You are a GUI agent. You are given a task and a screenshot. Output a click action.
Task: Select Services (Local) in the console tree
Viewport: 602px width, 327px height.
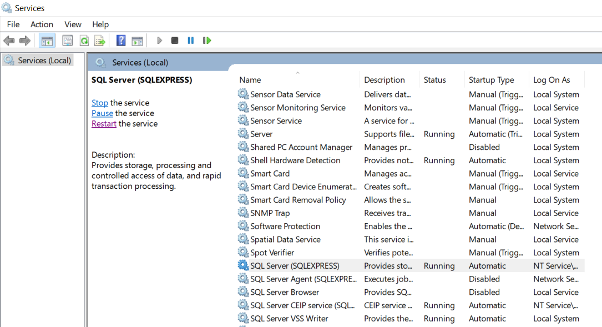(44, 60)
